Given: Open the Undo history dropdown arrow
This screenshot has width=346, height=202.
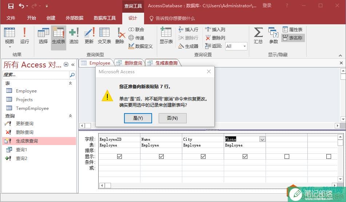Looking at the screenshot, I should tap(27, 6).
